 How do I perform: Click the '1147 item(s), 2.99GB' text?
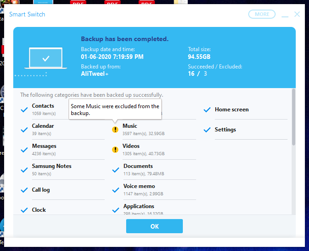pyautogui.click(x=143, y=194)
